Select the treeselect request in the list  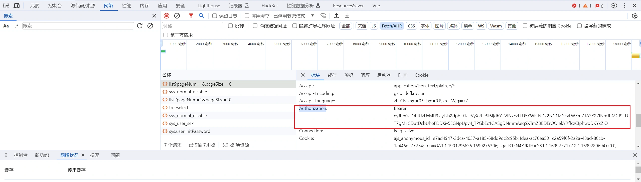tap(179, 108)
